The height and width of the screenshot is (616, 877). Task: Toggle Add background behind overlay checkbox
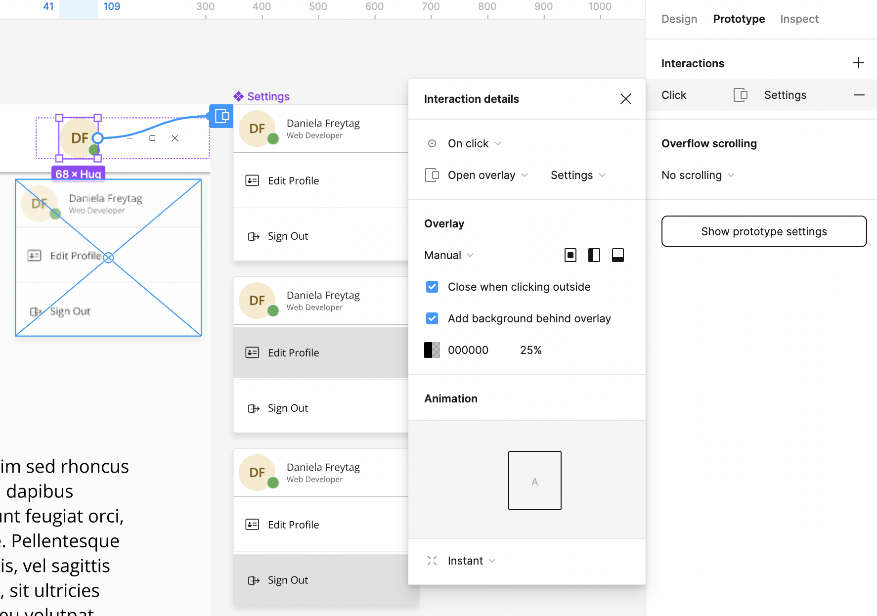(432, 318)
